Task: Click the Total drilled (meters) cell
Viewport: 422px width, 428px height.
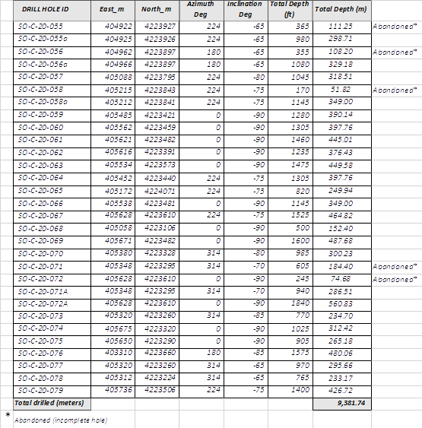Action: click(52, 404)
